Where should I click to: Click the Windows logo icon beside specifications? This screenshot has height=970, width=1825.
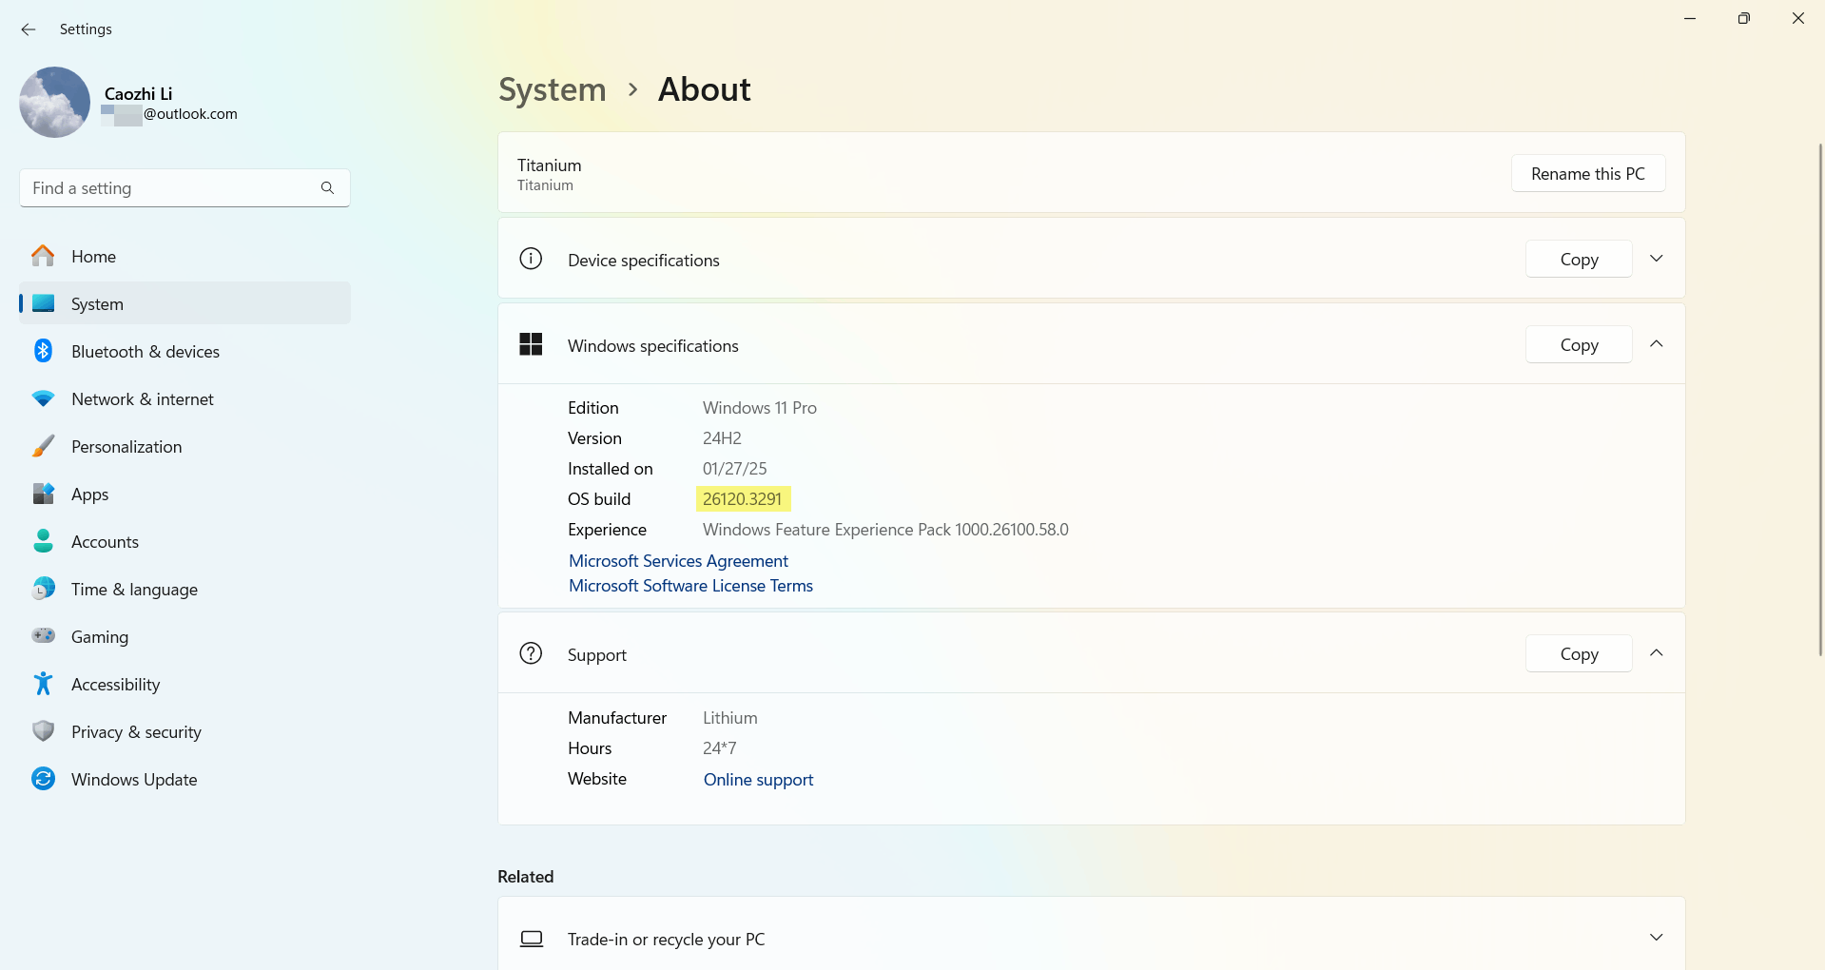pos(531,344)
